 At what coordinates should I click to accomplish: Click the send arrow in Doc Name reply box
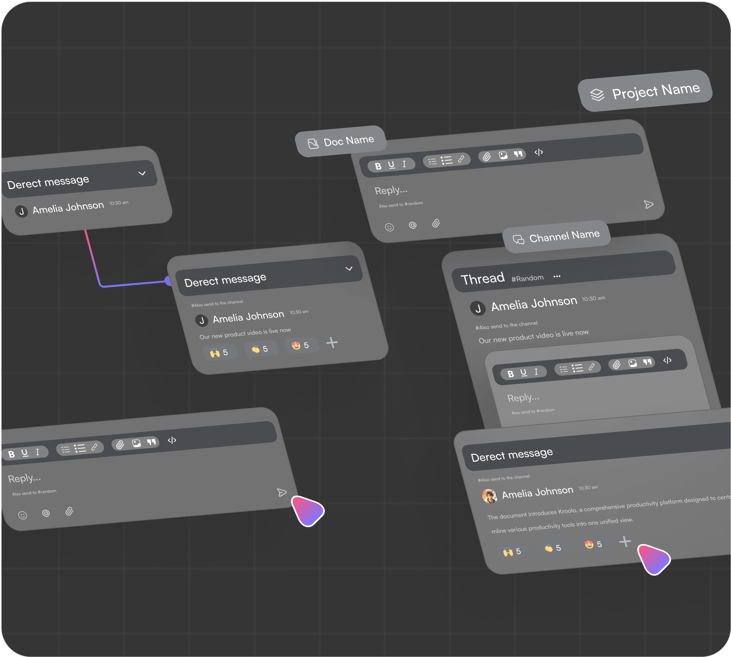648,205
